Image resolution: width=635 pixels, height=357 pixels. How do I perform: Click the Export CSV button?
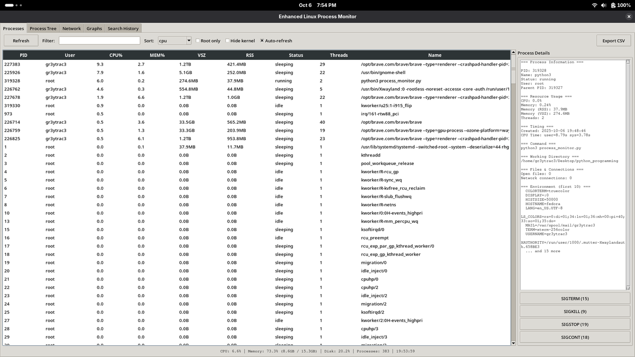pyautogui.click(x=613, y=41)
